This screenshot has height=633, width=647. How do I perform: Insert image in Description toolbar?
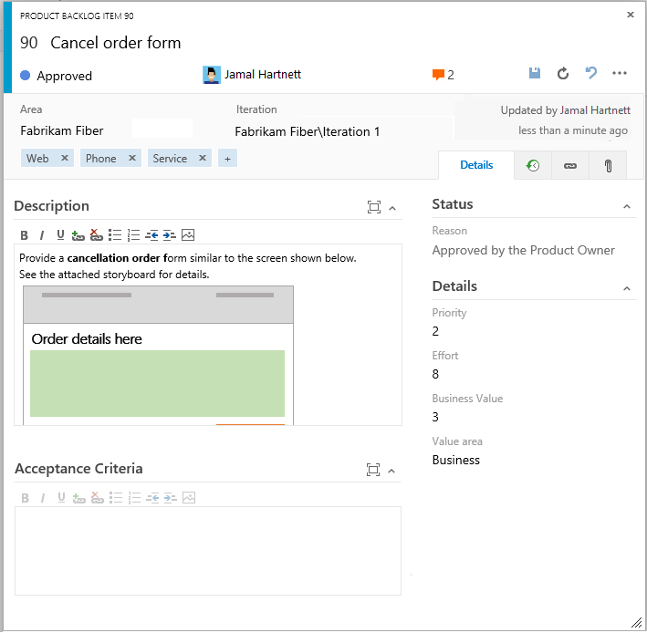click(188, 235)
